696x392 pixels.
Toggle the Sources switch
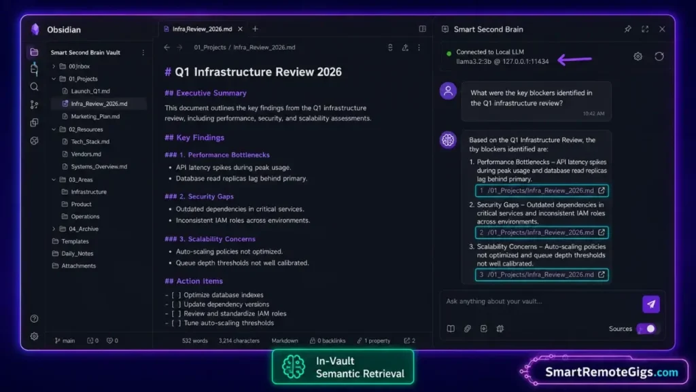coord(647,329)
